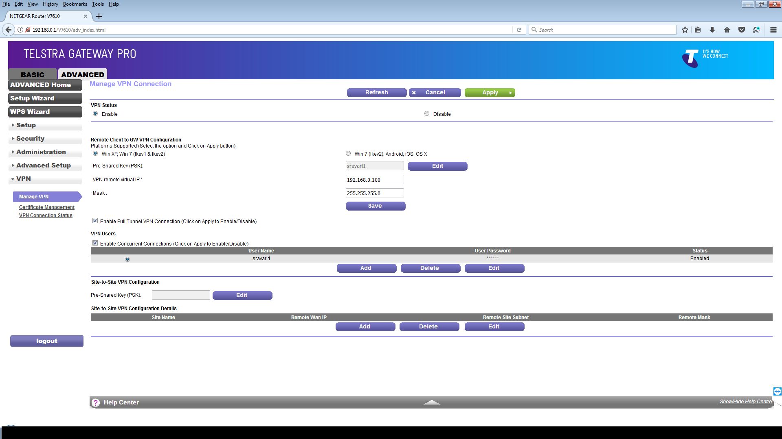Choose Win 7 (Ikev2), Android, iOS radio option
782x439 pixels.
click(348, 154)
